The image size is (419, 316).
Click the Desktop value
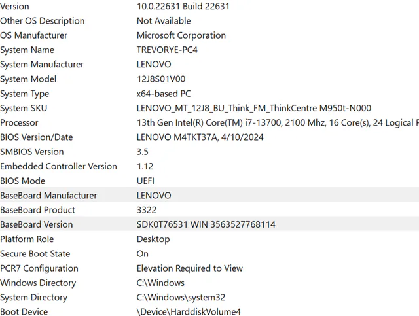(153, 239)
